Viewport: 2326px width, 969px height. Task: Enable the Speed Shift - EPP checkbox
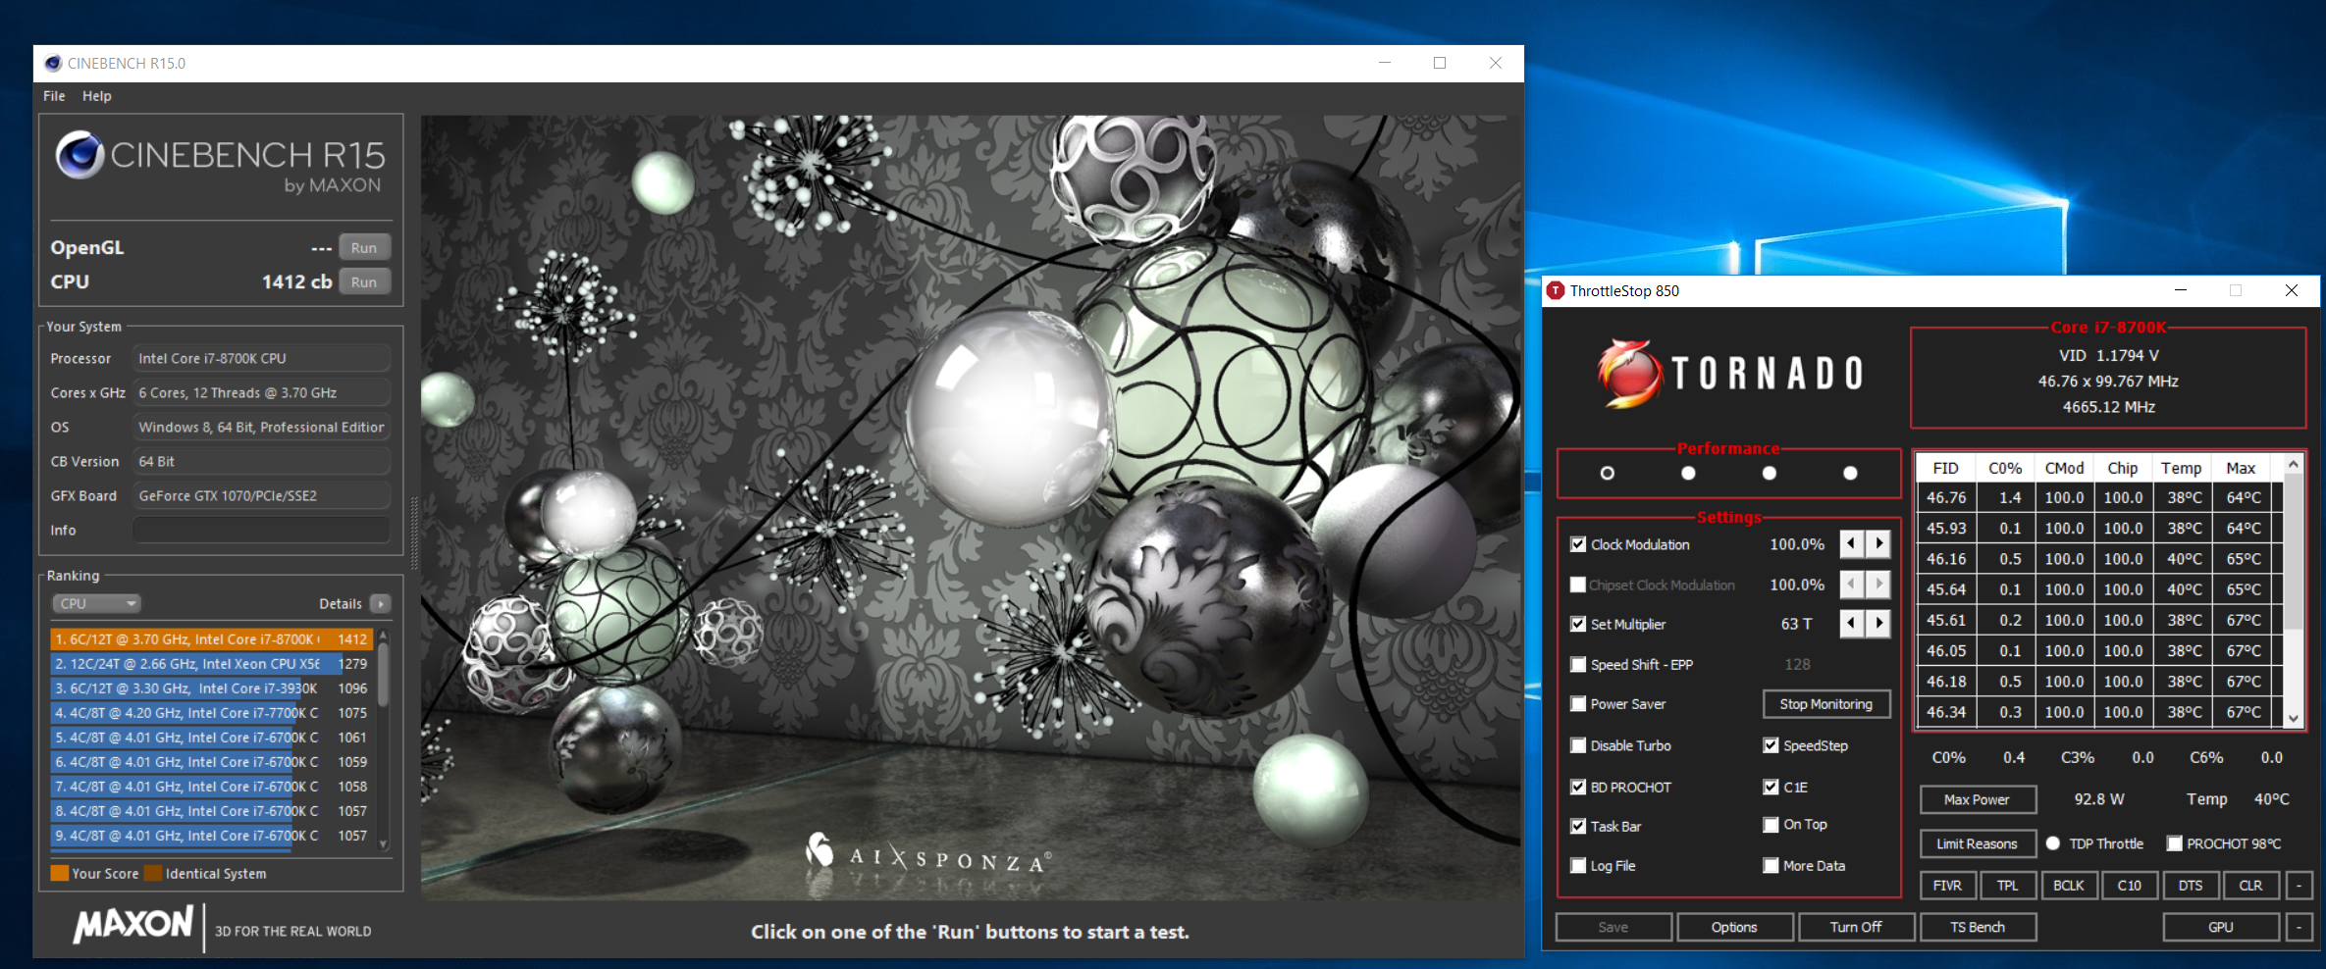pyautogui.click(x=1578, y=665)
